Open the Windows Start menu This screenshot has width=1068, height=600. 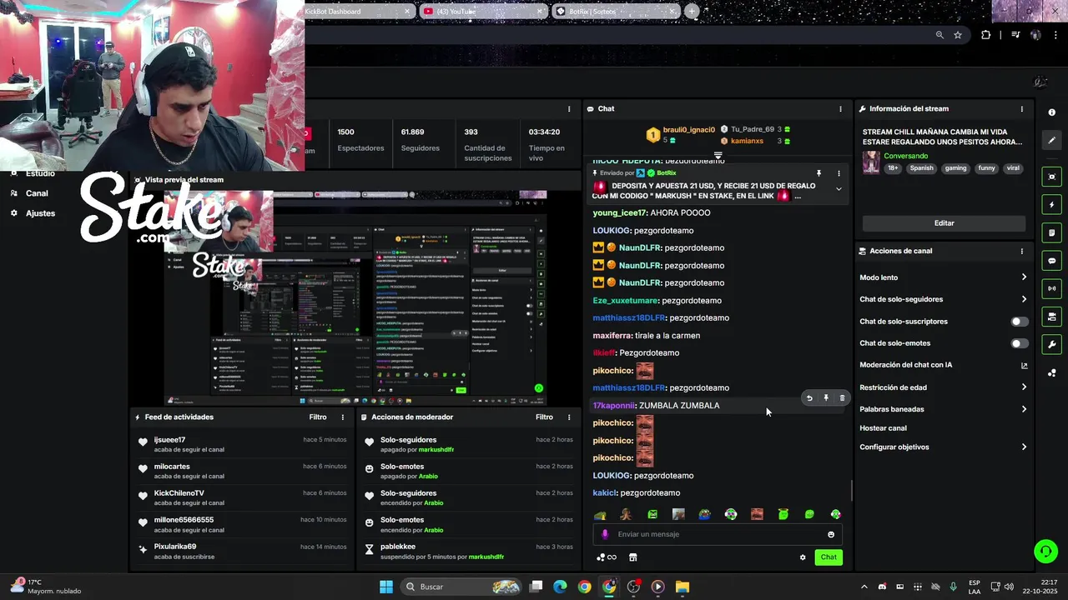coord(386,587)
